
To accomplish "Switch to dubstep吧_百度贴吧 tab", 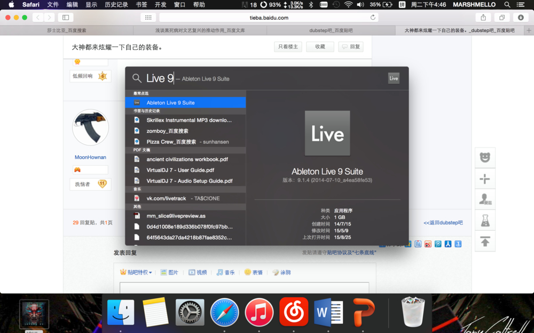I will (331, 30).
